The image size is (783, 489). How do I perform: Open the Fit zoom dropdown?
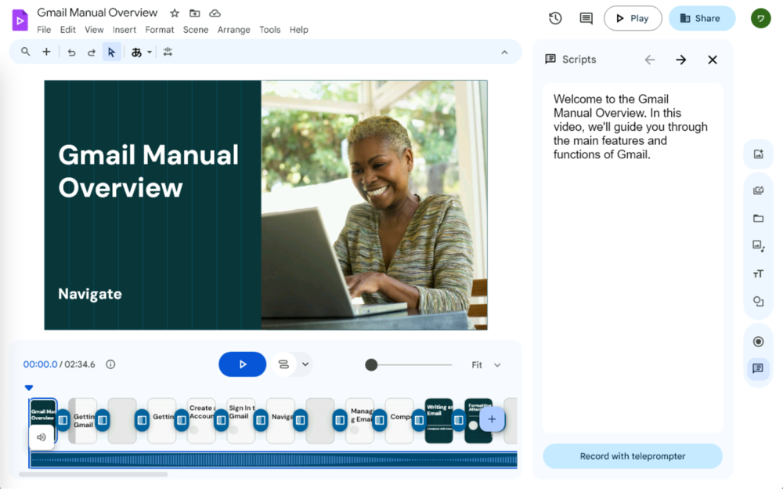pyautogui.click(x=486, y=364)
